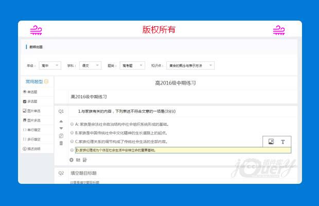
Task: Select radio button for option D
Action: [x=72, y=150]
